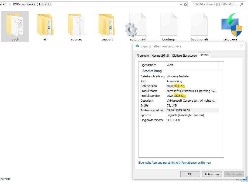The height and width of the screenshot is (182, 248).
Task: Select the Copyright property row
Action: coord(180,101)
